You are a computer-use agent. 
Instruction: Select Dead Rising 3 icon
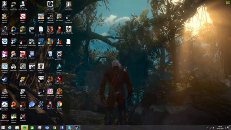pos(4,118)
